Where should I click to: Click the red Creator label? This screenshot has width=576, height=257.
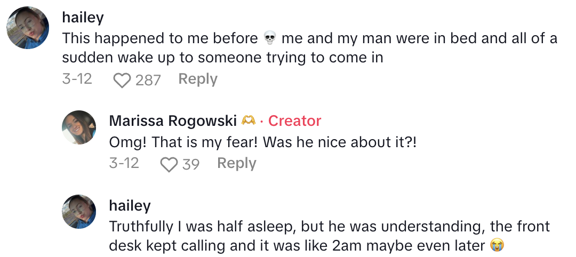click(294, 121)
